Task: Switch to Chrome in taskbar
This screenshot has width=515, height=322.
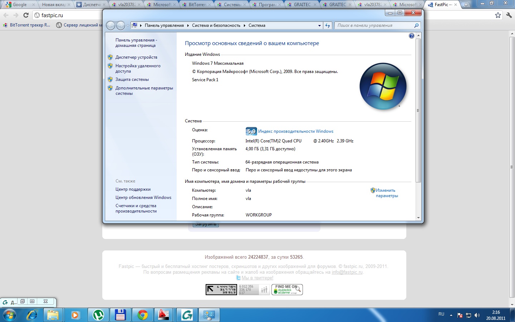Action: (142, 315)
